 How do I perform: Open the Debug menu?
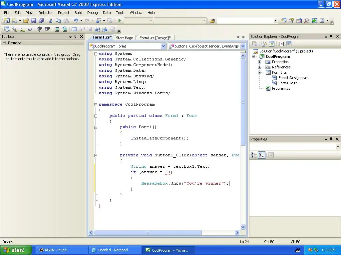pos(93,13)
